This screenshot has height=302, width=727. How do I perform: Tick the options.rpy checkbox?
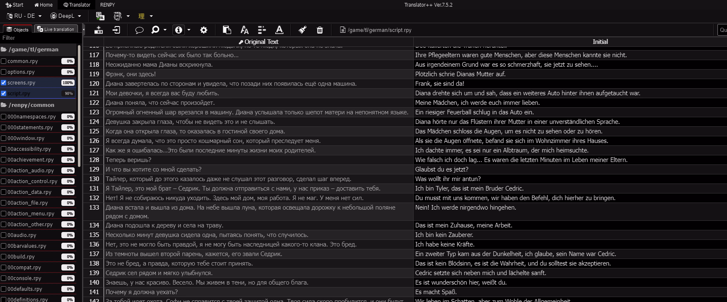[x=4, y=72]
